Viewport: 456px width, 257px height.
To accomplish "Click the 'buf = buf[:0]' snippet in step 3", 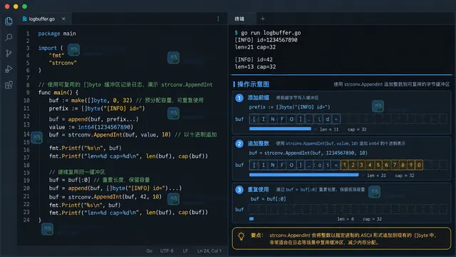I will tap(268, 198).
